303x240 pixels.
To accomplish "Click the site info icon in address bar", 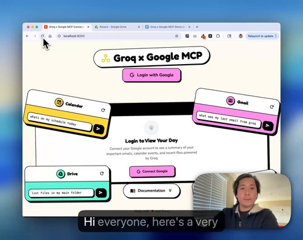I will pos(59,36).
